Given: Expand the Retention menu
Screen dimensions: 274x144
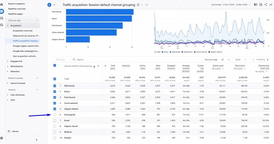Looking at the screenshot, I should pos(15,71).
